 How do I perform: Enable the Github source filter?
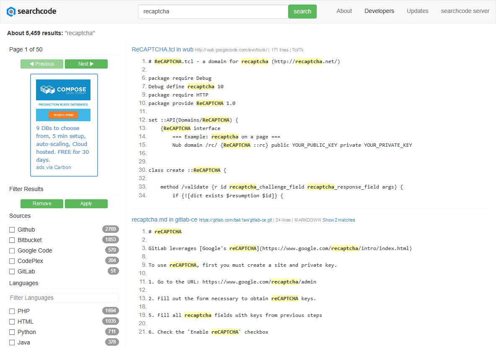point(12,229)
